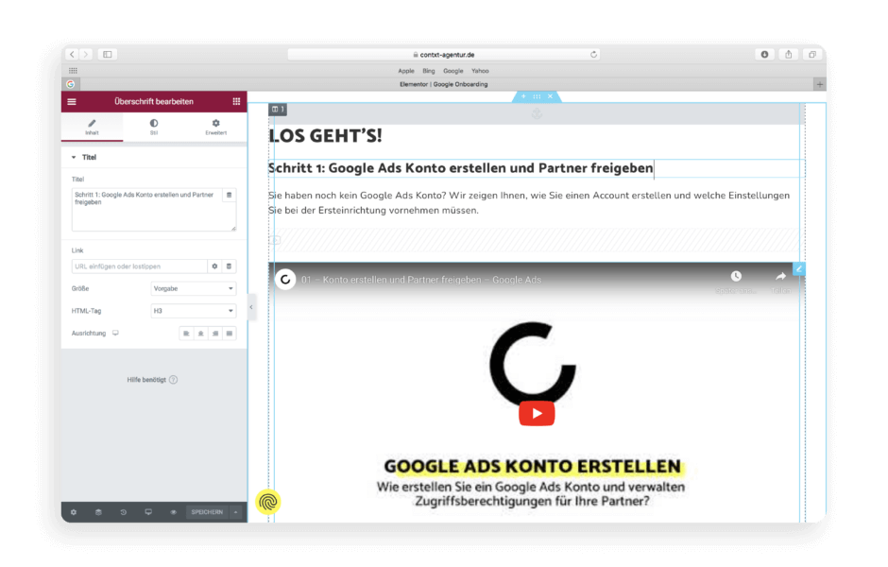Open page settings gear in bottom bar

[x=74, y=512]
